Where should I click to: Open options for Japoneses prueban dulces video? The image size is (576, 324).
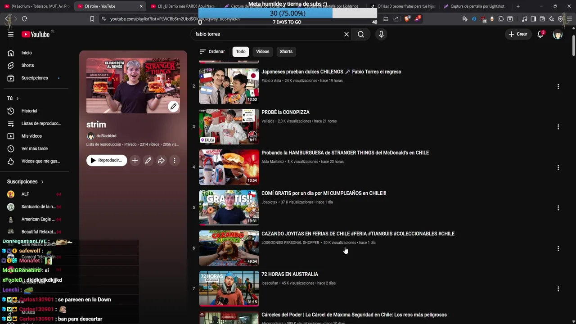[558, 86]
